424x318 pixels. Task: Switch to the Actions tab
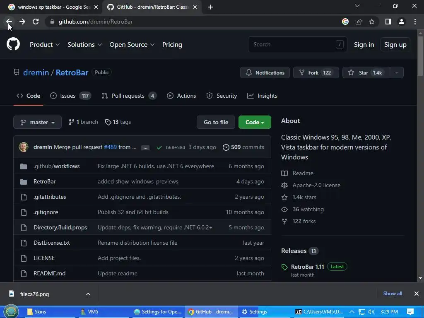coord(181,96)
